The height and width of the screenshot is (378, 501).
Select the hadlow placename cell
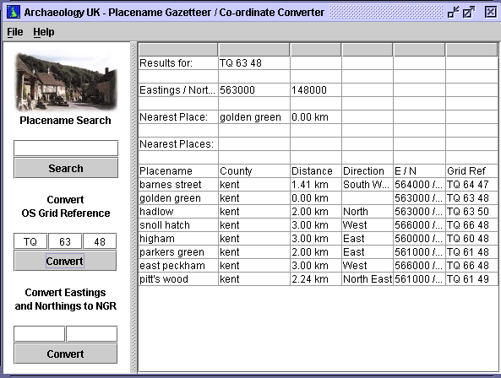(x=178, y=212)
